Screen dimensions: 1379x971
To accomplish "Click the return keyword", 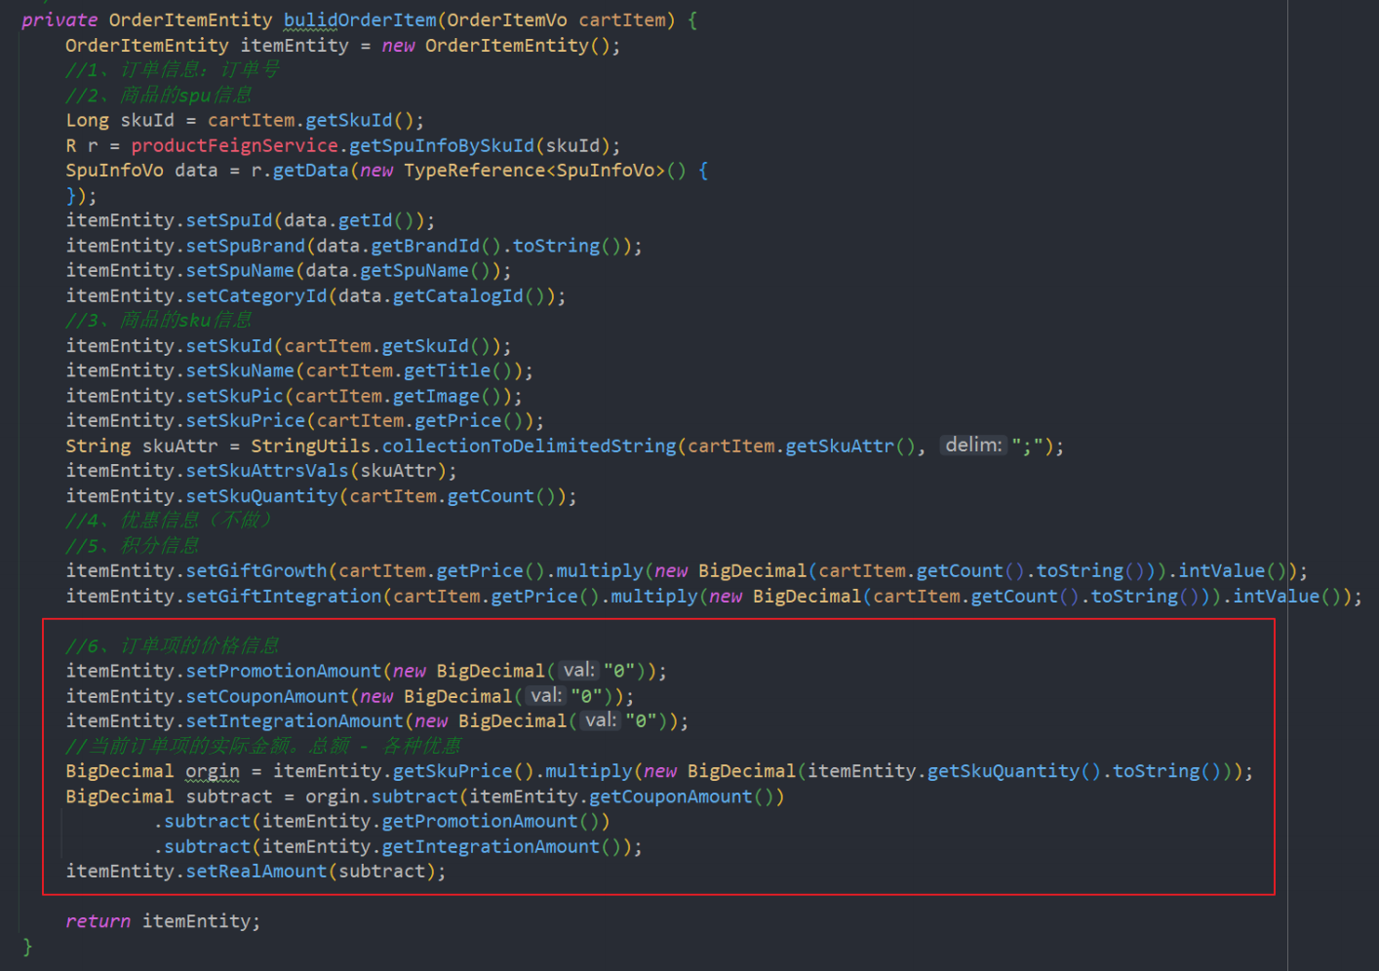I will 98,920.
